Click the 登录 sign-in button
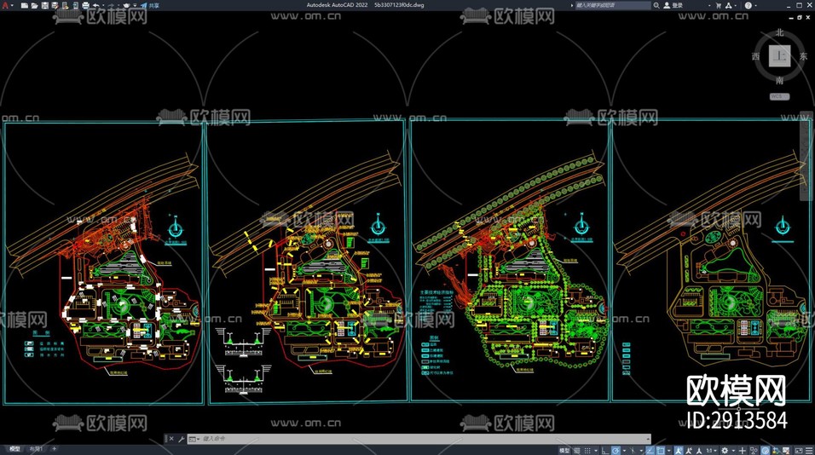The width and height of the screenshot is (815, 455). click(x=673, y=5)
